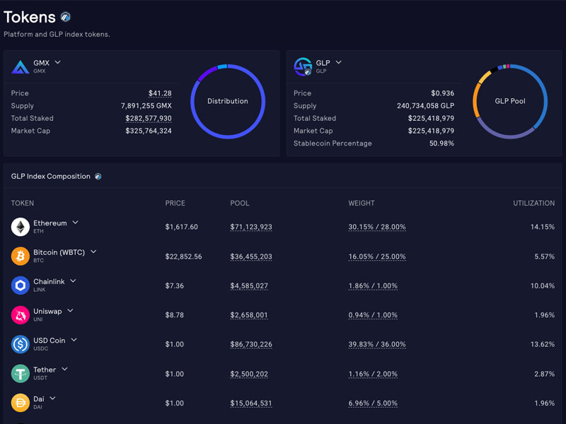The width and height of the screenshot is (566, 424).
Task: Click GMX supply 7,891,255 GMX
Action: [x=146, y=105]
